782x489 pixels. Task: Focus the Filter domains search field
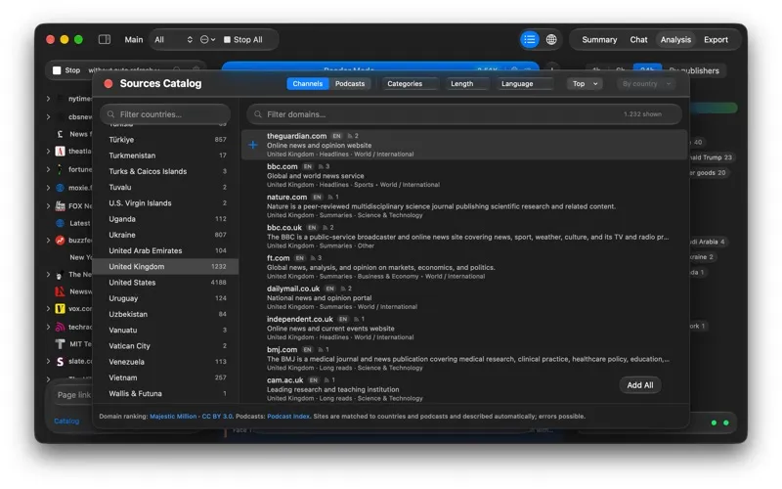[463, 114]
